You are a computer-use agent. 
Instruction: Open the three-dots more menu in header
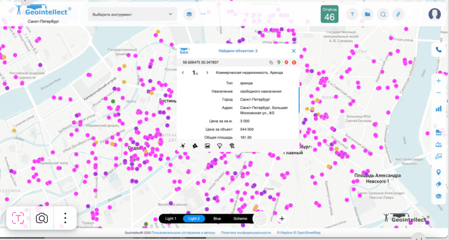203,14
